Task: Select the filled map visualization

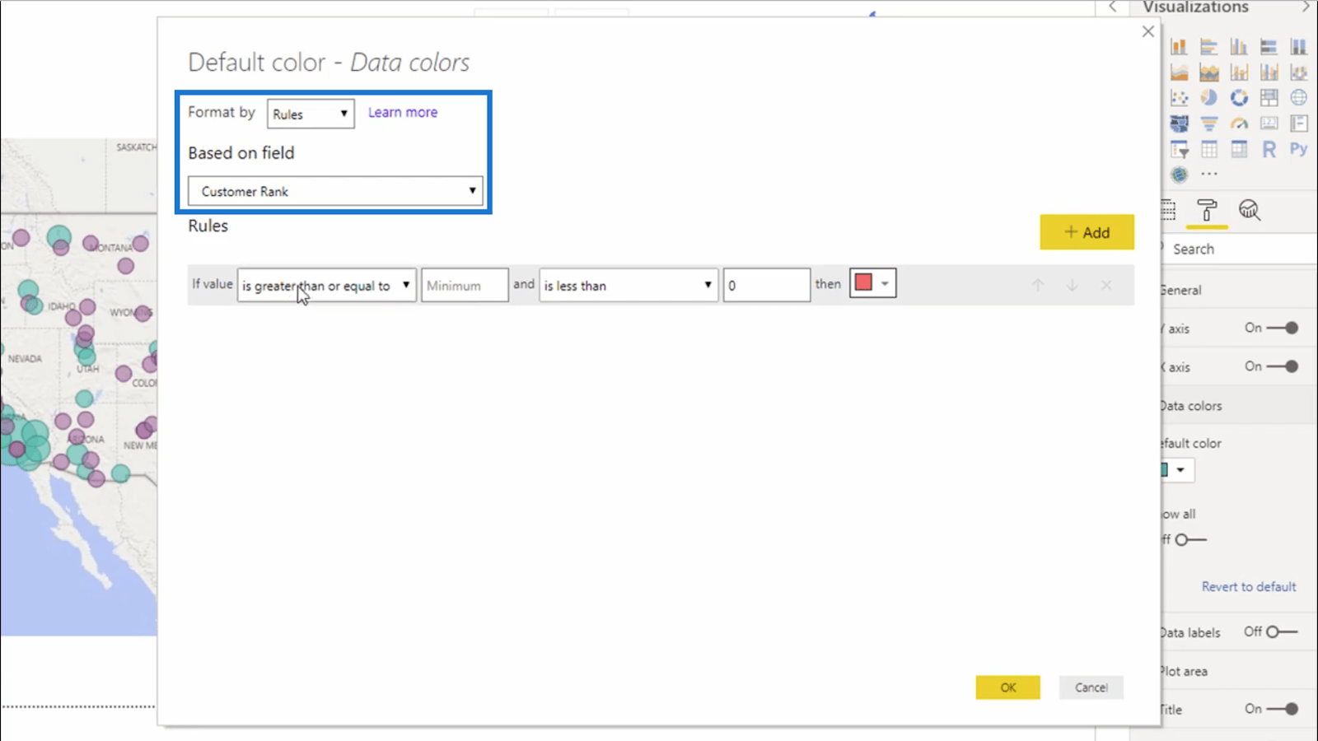Action: 1179,123
